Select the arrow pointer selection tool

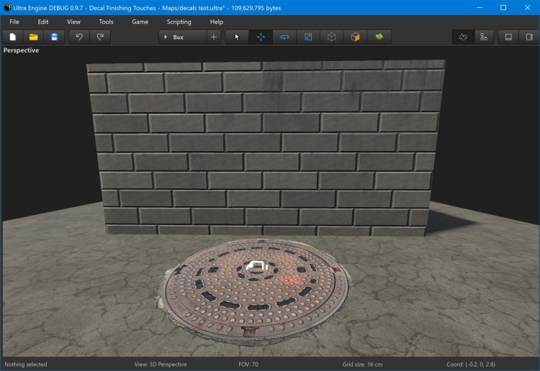coord(237,37)
